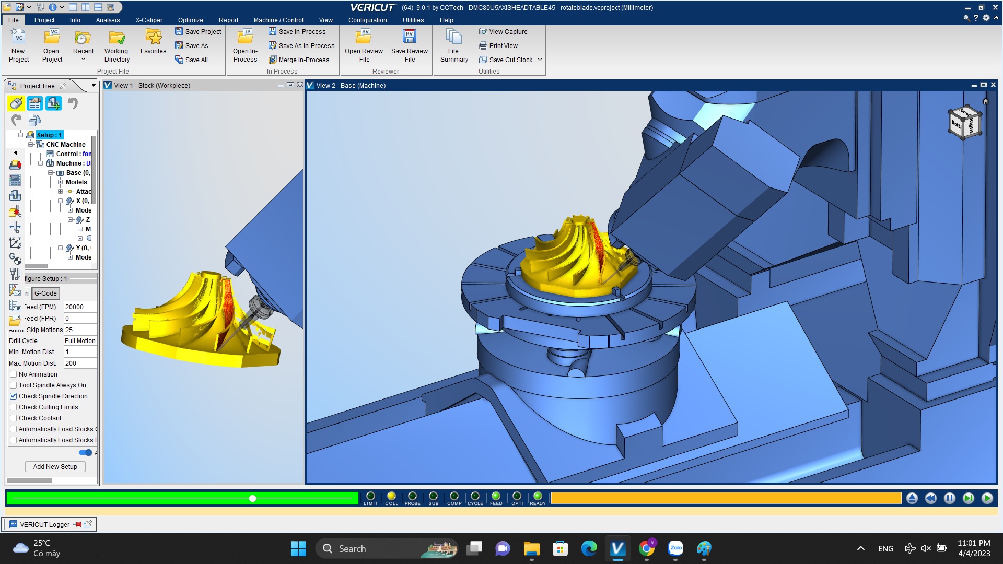Click the Reset Model icon

(912, 498)
